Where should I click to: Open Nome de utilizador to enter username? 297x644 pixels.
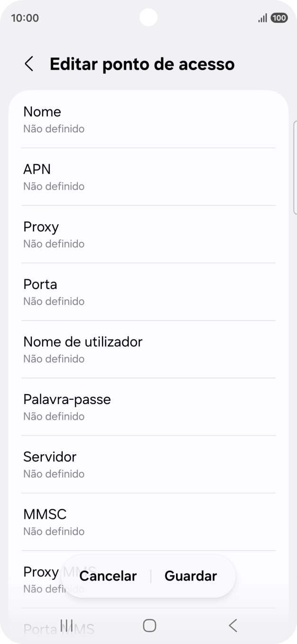(x=148, y=349)
